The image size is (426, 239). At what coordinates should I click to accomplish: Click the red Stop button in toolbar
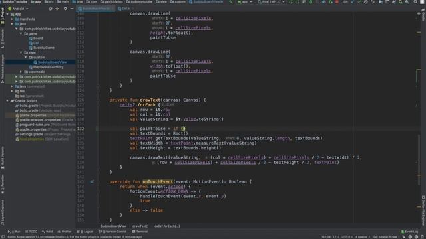pos(337,2)
